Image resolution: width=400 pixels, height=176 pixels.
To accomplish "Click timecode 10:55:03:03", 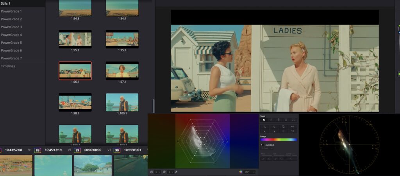I will point(132,150).
